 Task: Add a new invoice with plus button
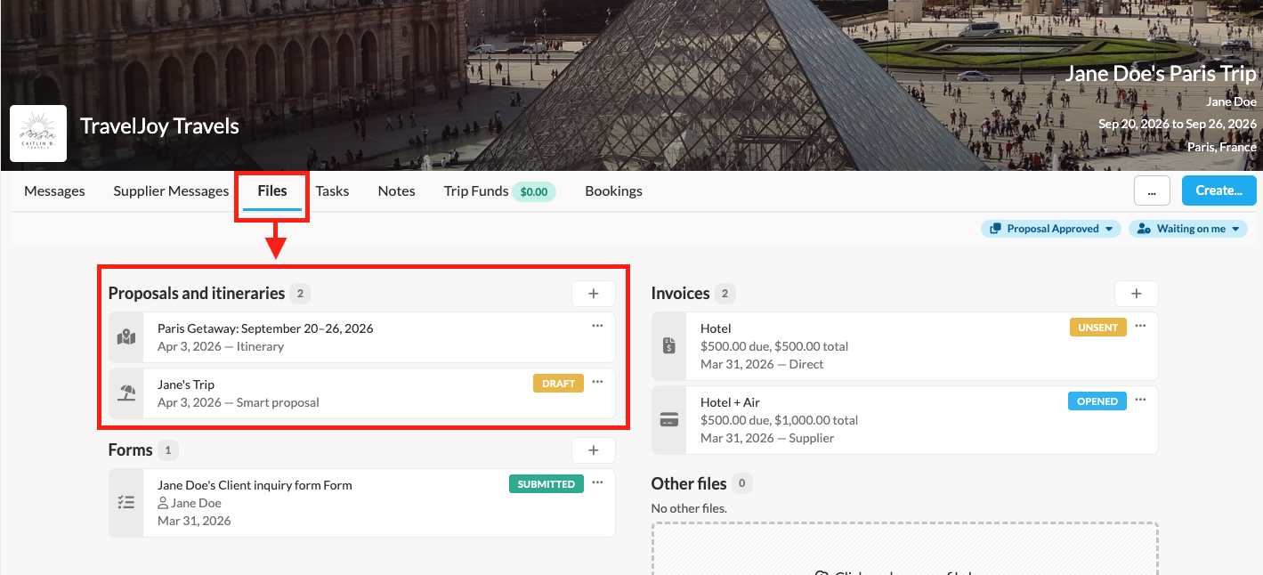[1136, 294]
